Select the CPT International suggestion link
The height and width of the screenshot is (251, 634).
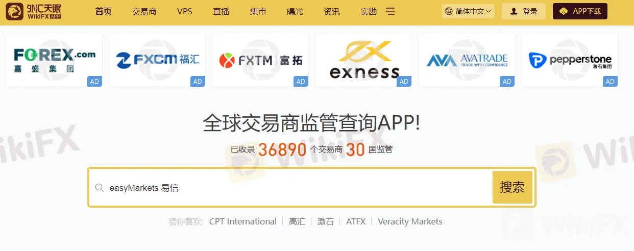coord(243,221)
